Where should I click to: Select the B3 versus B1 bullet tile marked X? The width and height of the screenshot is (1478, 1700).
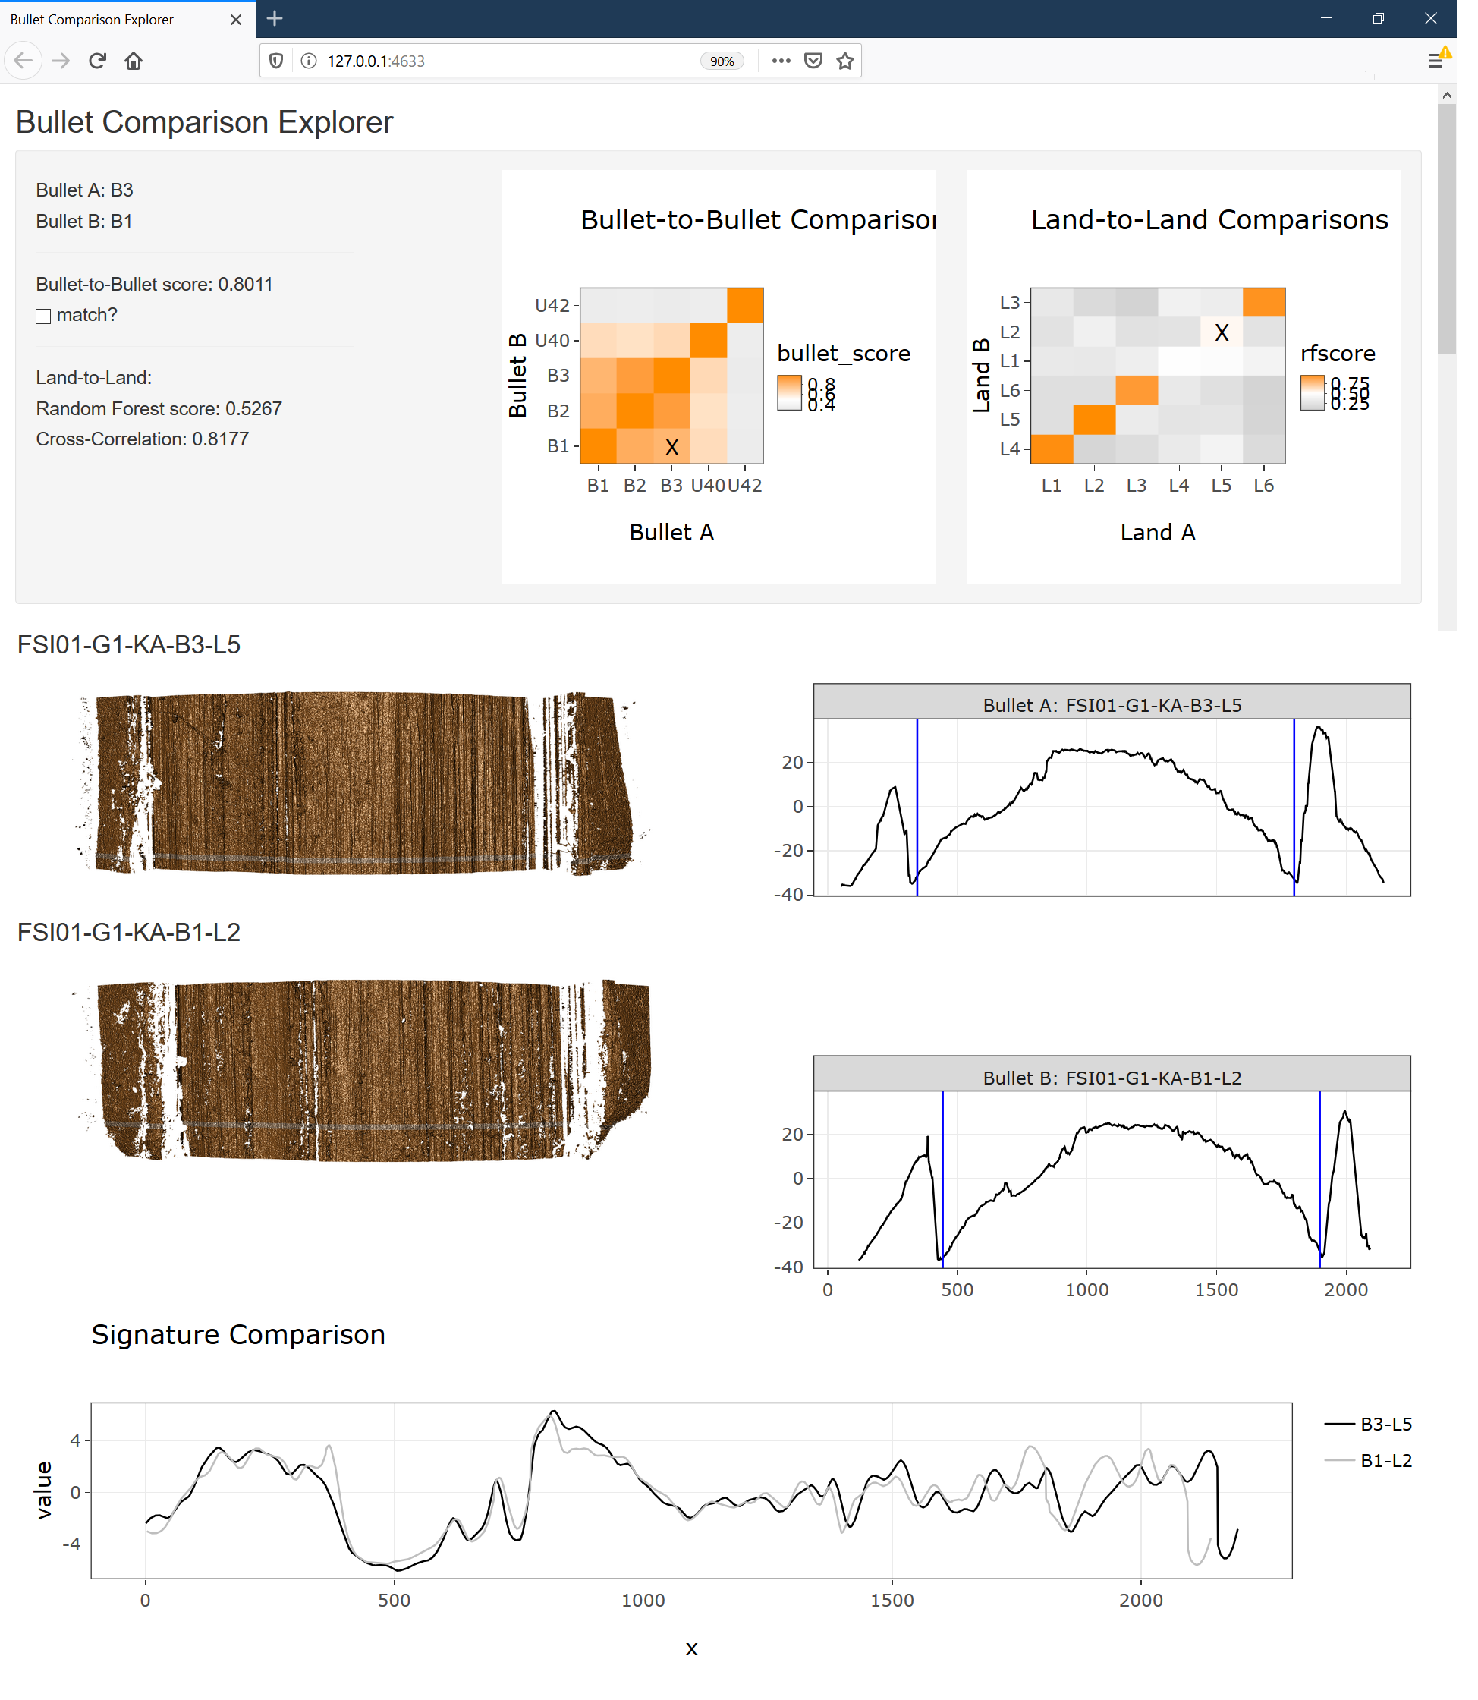[671, 446]
